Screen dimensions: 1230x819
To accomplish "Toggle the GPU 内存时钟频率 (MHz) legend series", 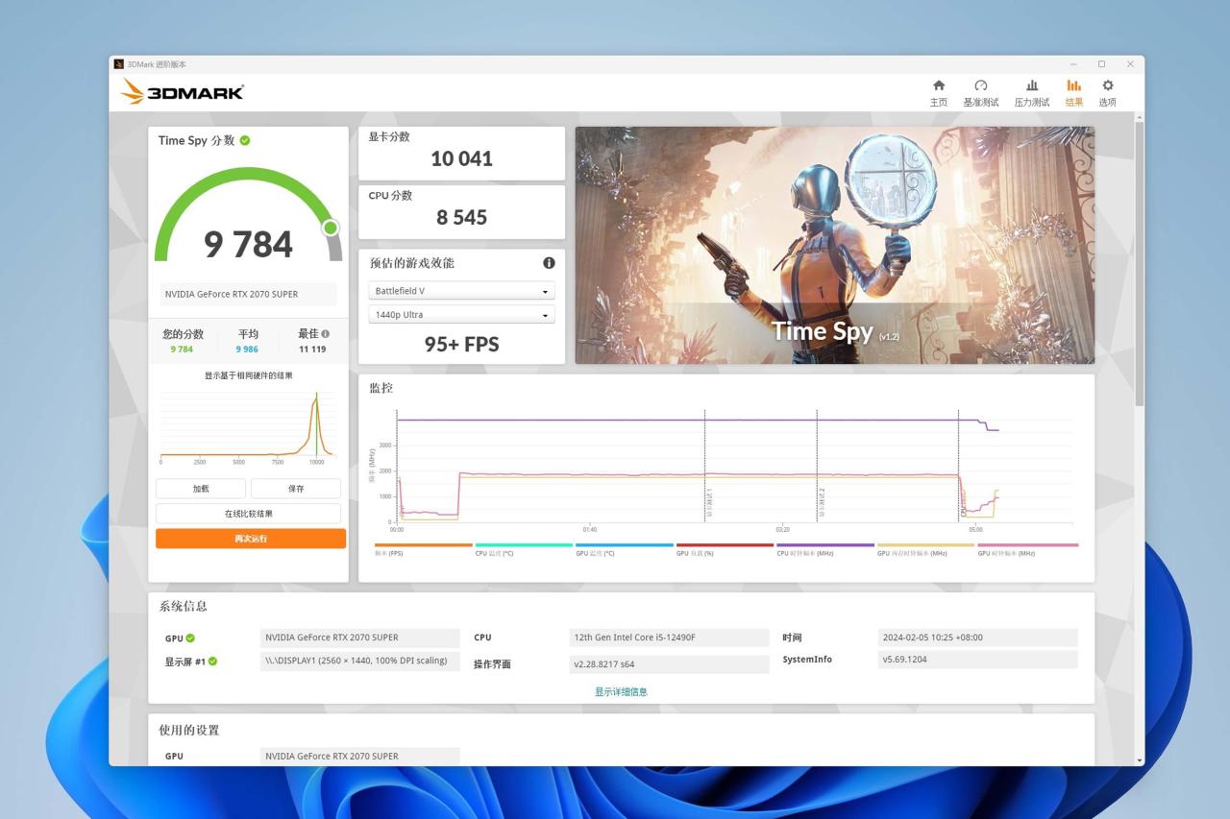I will click(x=925, y=550).
